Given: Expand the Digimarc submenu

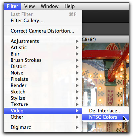Looking at the screenshot, I should (x=43, y=127).
